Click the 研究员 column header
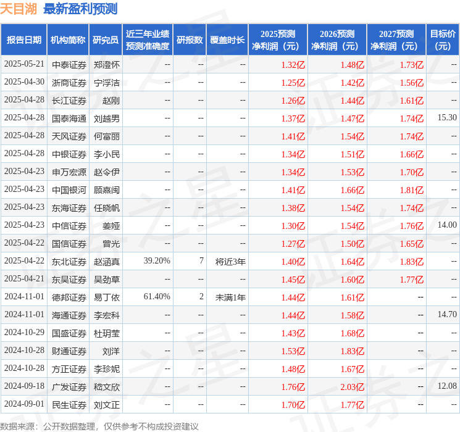 coord(106,39)
